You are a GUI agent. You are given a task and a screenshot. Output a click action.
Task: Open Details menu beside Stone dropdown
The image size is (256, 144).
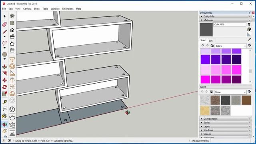point(249,92)
